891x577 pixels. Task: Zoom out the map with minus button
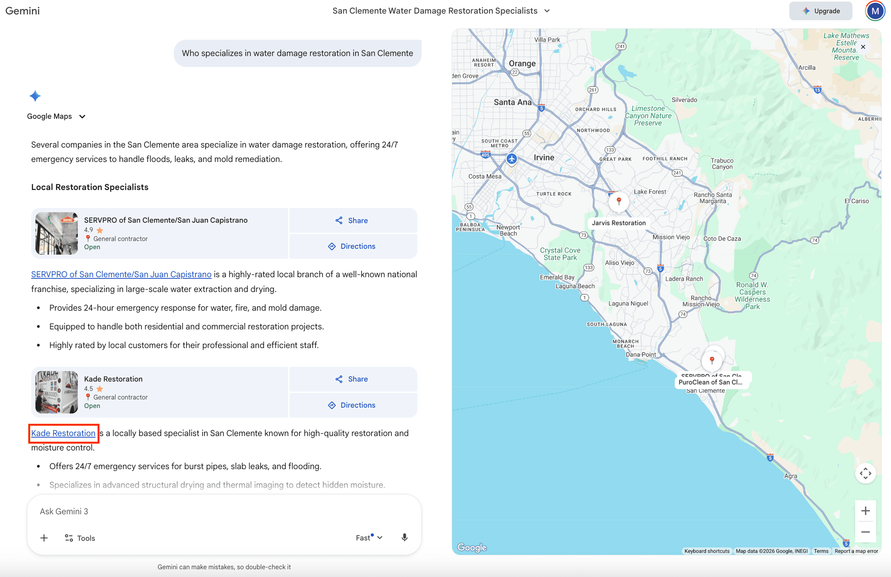point(865,532)
